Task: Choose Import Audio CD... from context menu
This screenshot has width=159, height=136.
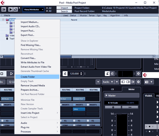Action: click(x=30, y=26)
